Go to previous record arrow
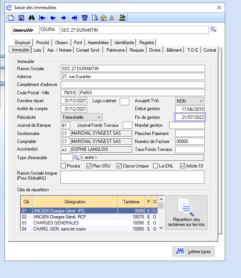This screenshot has width=241, height=278. coord(53,18)
